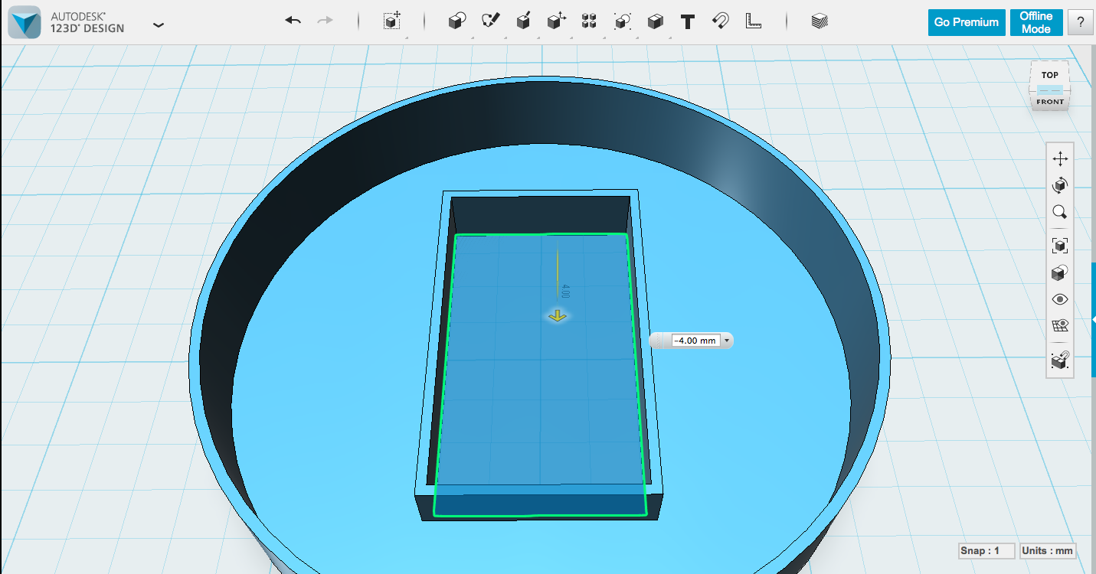1096x574 pixels.
Task: Open the dropdown on the -4.00 mm field
Action: [727, 341]
